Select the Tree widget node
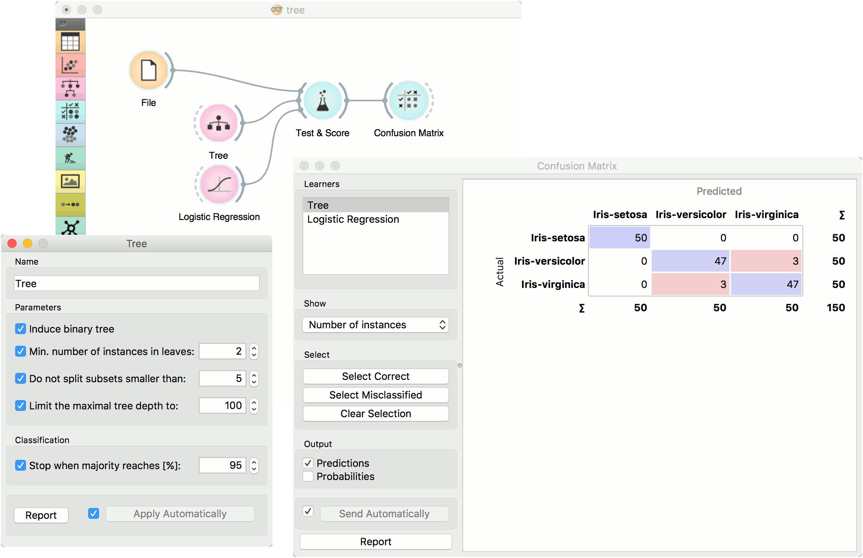Viewport: 863px width, 558px height. (x=219, y=123)
